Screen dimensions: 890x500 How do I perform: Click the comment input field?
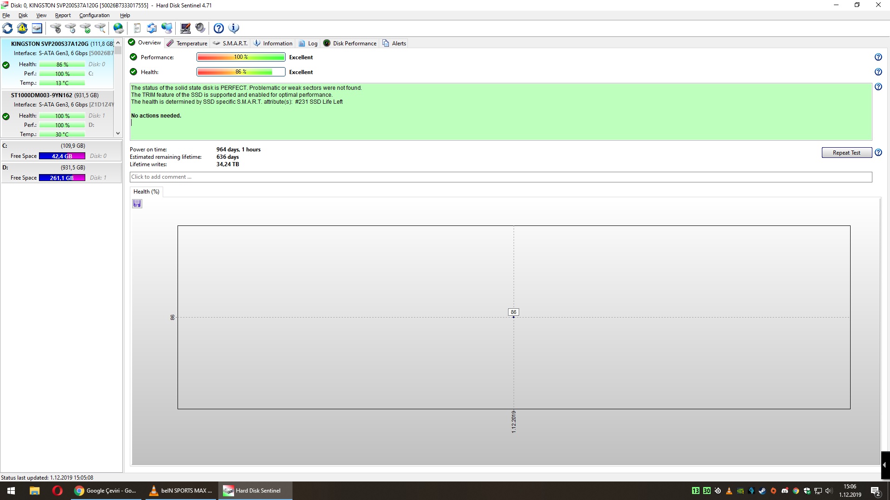pos(501,177)
